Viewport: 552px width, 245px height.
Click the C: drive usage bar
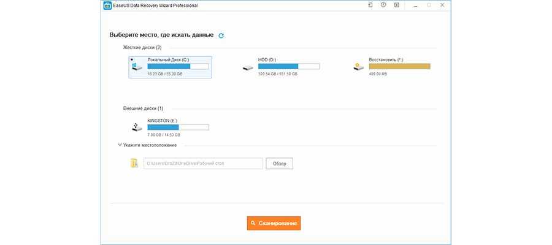178,66
